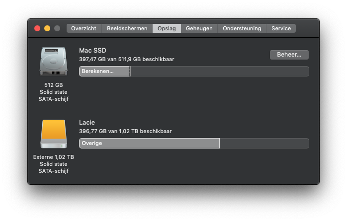The width and height of the screenshot is (347, 221).
Task: Click the Lacie drive name label
Action: pyautogui.click(x=87, y=122)
